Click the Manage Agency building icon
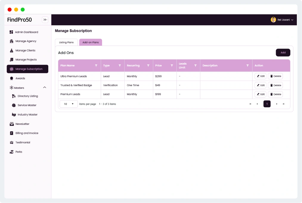 pyautogui.click(x=12, y=41)
